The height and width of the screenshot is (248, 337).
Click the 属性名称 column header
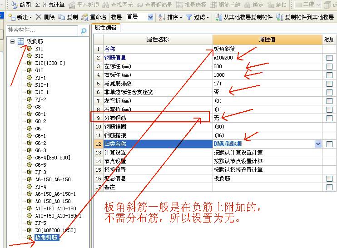pos(158,40)
